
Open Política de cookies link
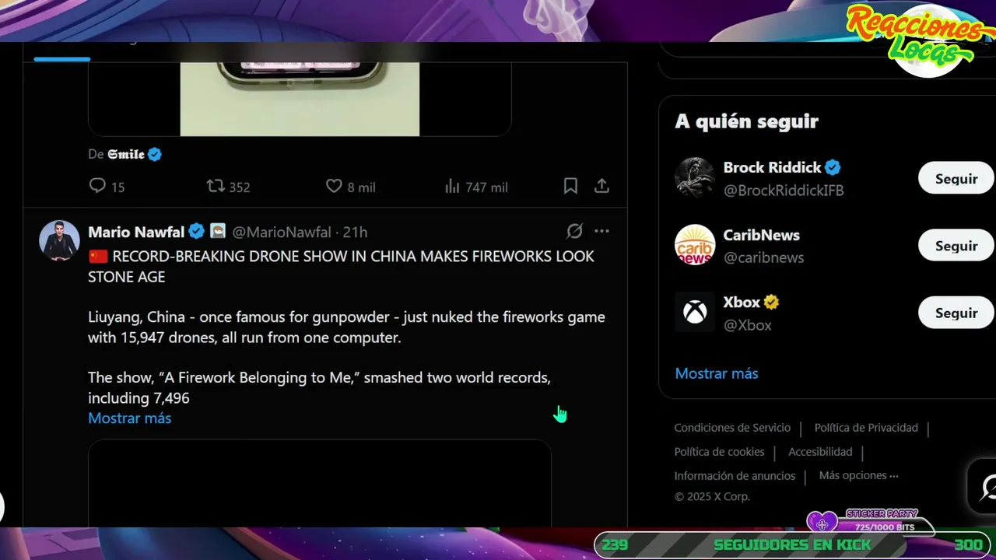(719, 452)
